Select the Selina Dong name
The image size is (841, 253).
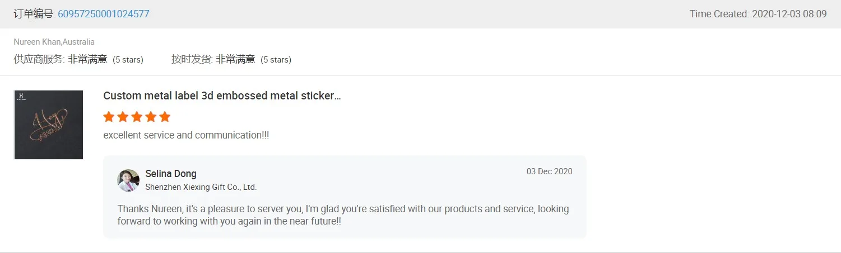pos(171,174)
